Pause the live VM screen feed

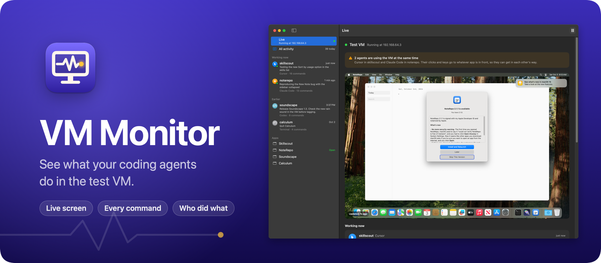(572, 30)
